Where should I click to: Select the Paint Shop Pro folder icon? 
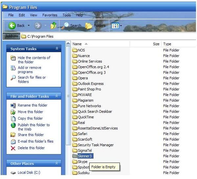[x=75, y=89]
